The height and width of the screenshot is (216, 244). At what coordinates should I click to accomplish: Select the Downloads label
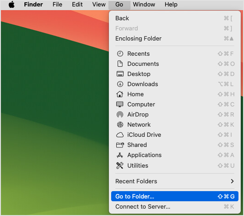pos(143,84)
